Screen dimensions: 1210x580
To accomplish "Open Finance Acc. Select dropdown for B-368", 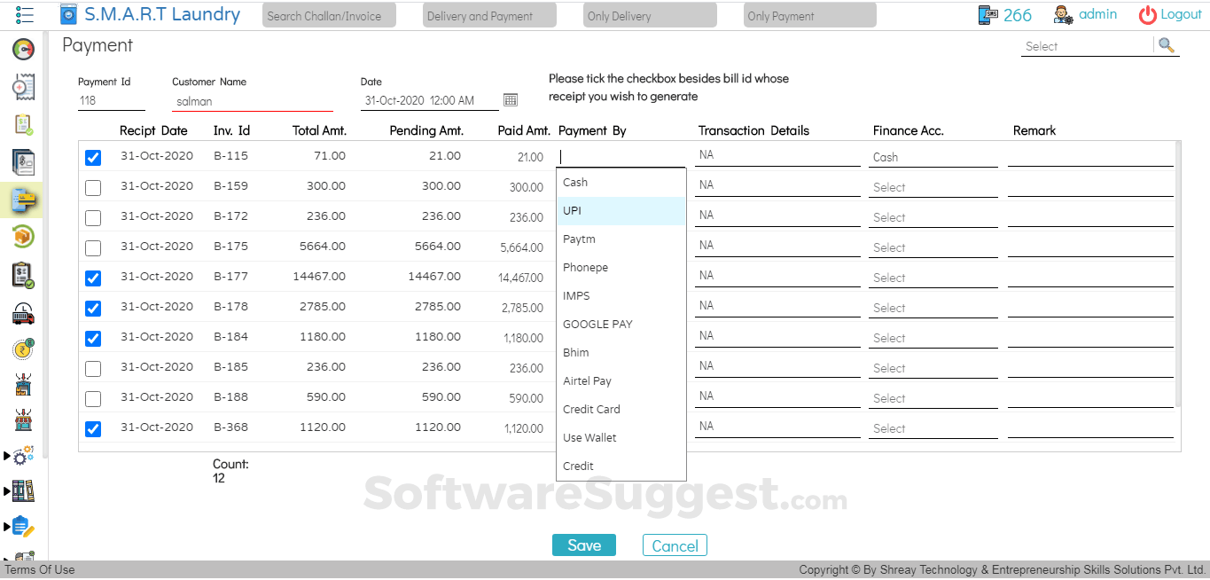I will tap(933, 428).
